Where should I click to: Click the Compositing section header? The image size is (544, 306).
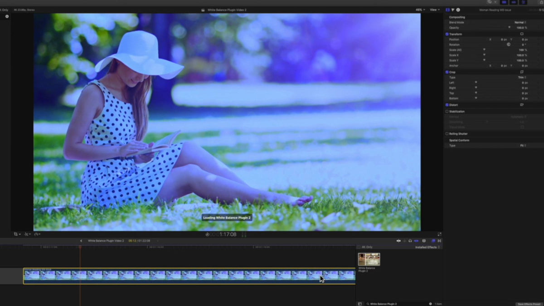pos(457,17)
